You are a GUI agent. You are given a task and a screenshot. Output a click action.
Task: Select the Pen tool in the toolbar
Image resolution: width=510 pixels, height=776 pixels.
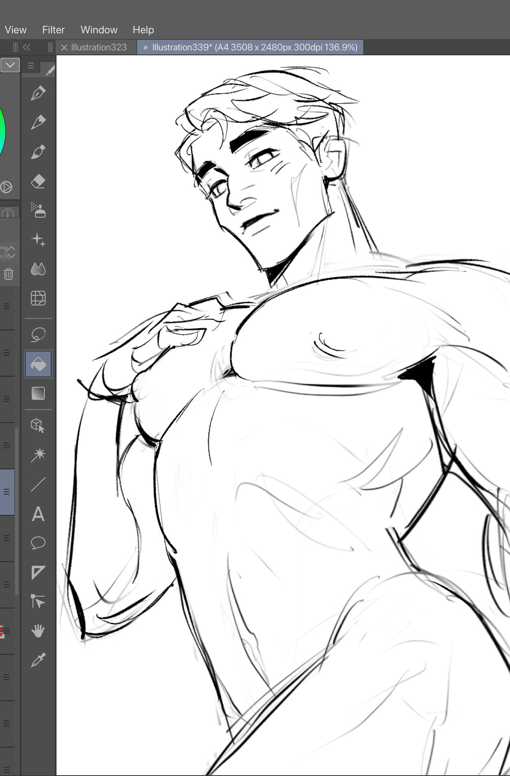(38, 93)
